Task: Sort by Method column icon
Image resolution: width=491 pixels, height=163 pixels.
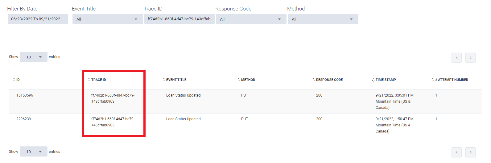Action: (x=239, y=80)
